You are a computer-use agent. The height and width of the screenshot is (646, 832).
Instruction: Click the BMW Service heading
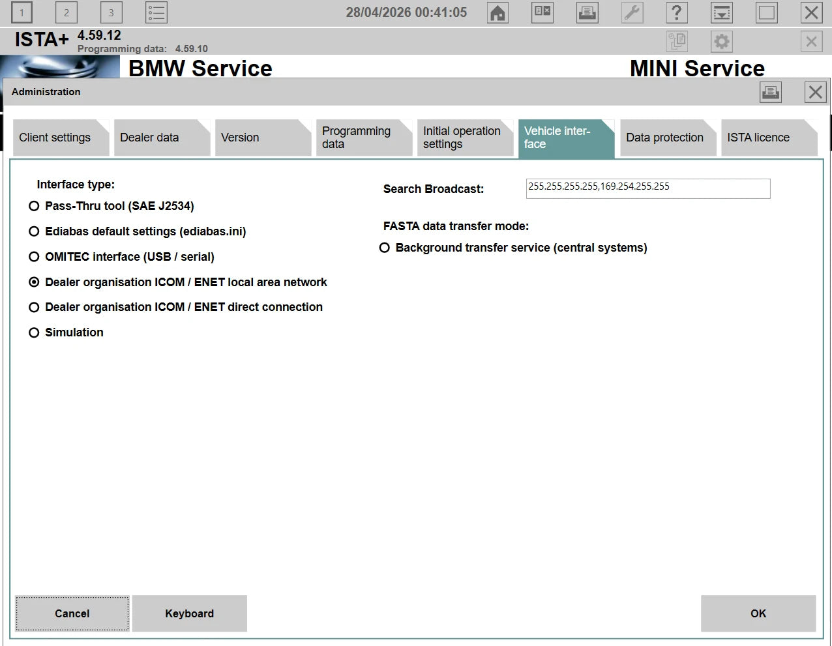pos(200,68)
